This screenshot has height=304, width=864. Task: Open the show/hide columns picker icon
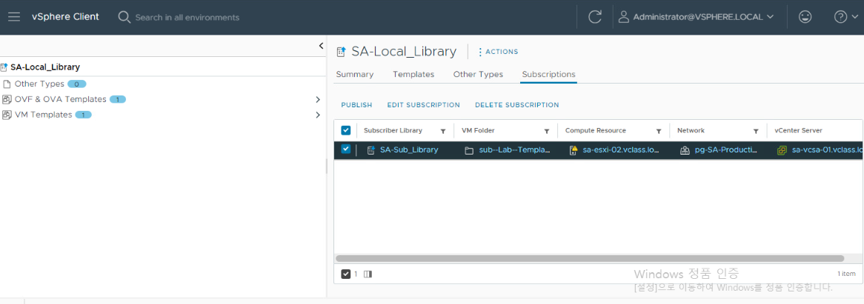[368, 274]
